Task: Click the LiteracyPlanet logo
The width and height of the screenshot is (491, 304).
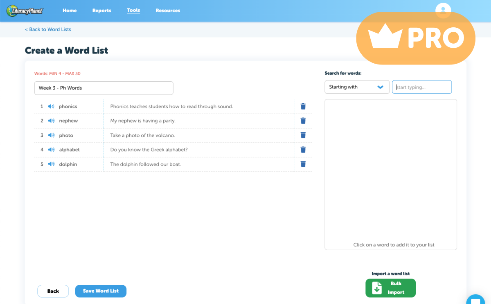Action: click(25, 11)
